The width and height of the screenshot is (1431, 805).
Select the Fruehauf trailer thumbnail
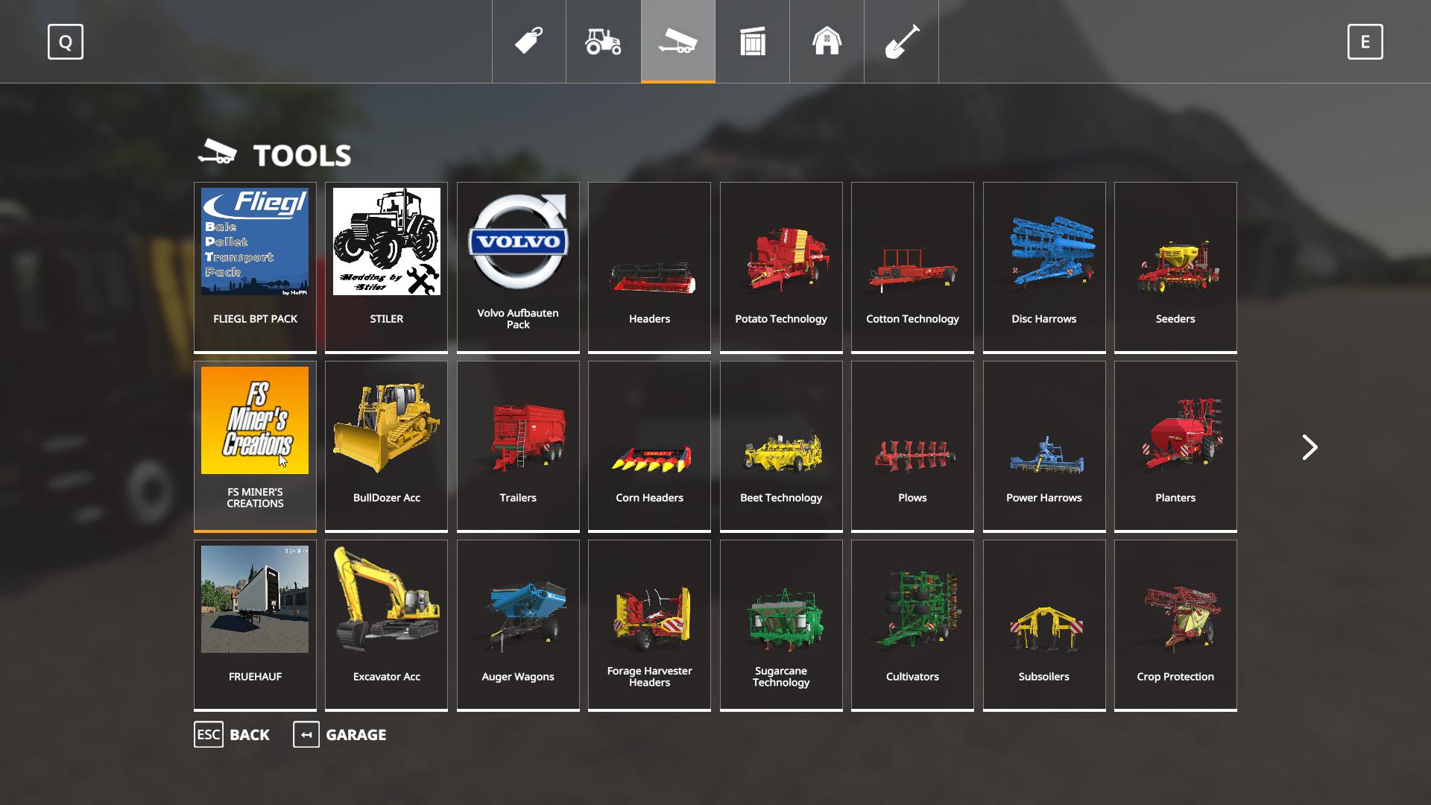tap(255, 599)
